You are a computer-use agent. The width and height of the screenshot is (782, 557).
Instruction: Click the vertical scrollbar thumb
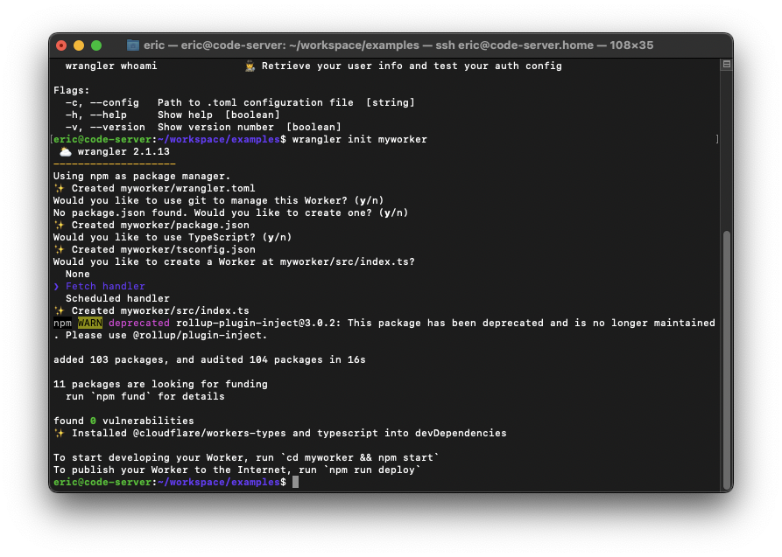coord(725,350)
